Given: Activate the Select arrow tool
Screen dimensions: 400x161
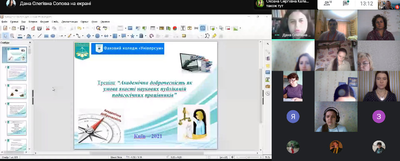Looking at the screenshot, I should click(5, 36).
